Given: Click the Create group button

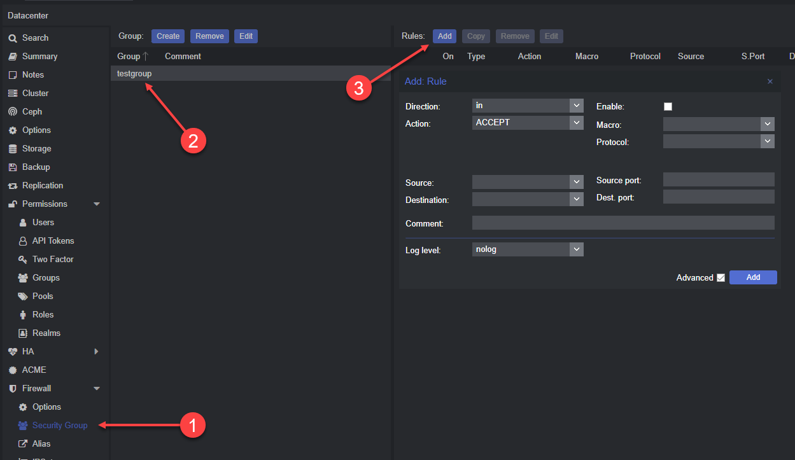Looking at the screenshot, I should click(168, 36).
